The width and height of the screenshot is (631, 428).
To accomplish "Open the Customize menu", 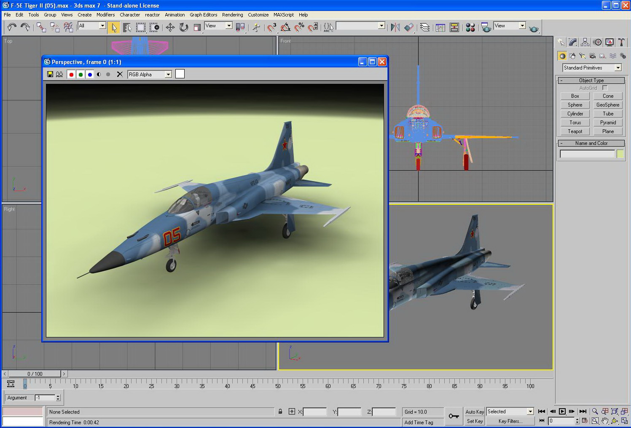I will click(x=258, y=15).
